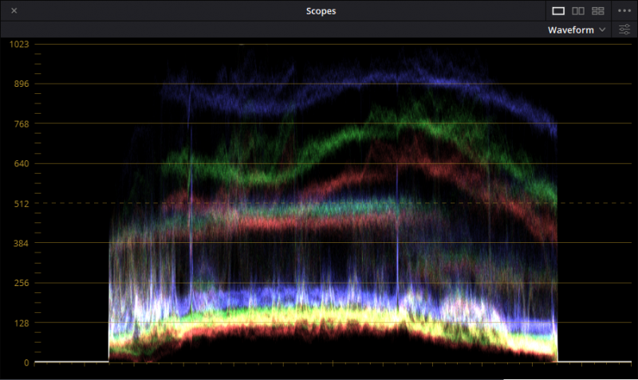The width and height of the screenshot is (638, 380).
Task: Switch to two-up scope view layout
Action: tap(578, 11)
